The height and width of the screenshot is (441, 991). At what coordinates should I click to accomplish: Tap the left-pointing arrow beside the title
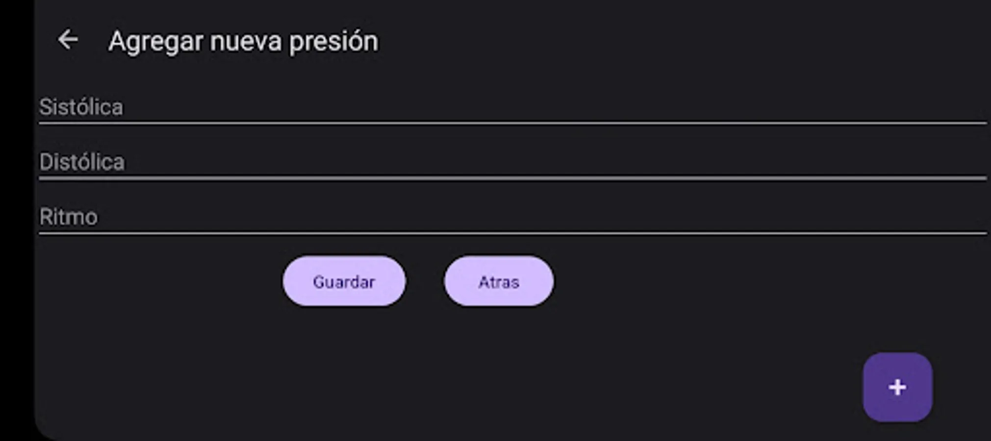68,40
